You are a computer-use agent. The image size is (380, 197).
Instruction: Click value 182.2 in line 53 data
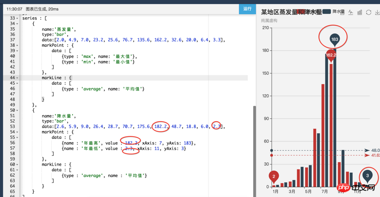point(161,126)
